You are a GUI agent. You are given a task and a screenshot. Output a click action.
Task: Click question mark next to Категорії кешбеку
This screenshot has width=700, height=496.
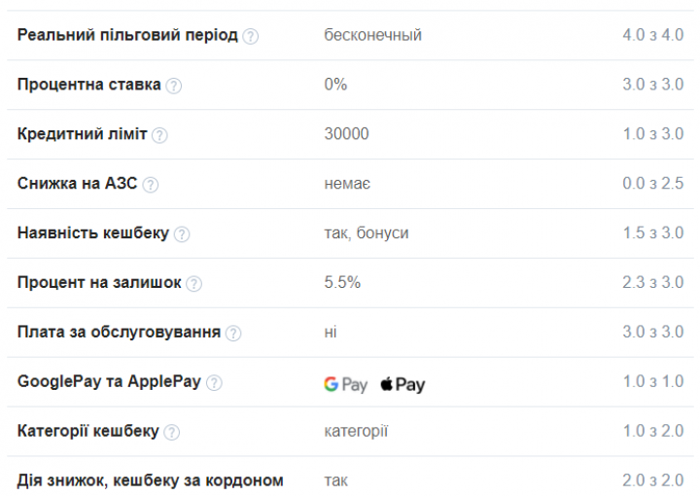pos(172,433)
